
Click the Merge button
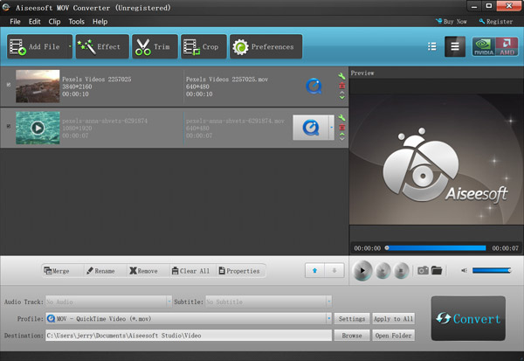(57, 271)
